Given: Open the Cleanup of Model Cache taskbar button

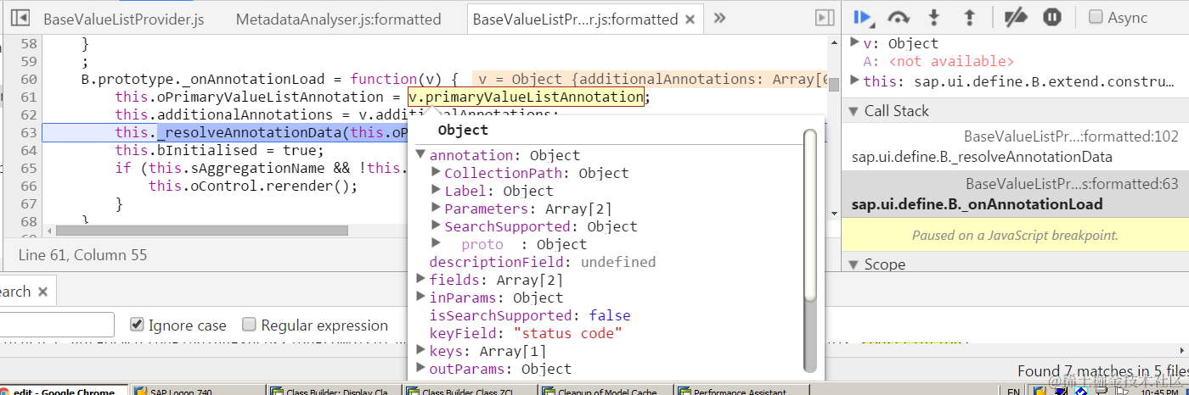Looking at the screenshot, I should pos(606,391).
